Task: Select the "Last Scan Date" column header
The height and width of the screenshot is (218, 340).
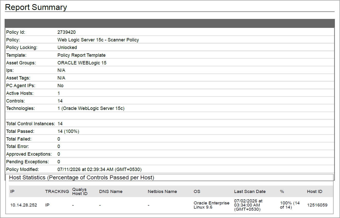Action: [x=250, y=191]
